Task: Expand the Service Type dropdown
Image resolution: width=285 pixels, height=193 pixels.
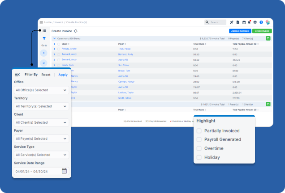Action: click(x=41, y=155)
